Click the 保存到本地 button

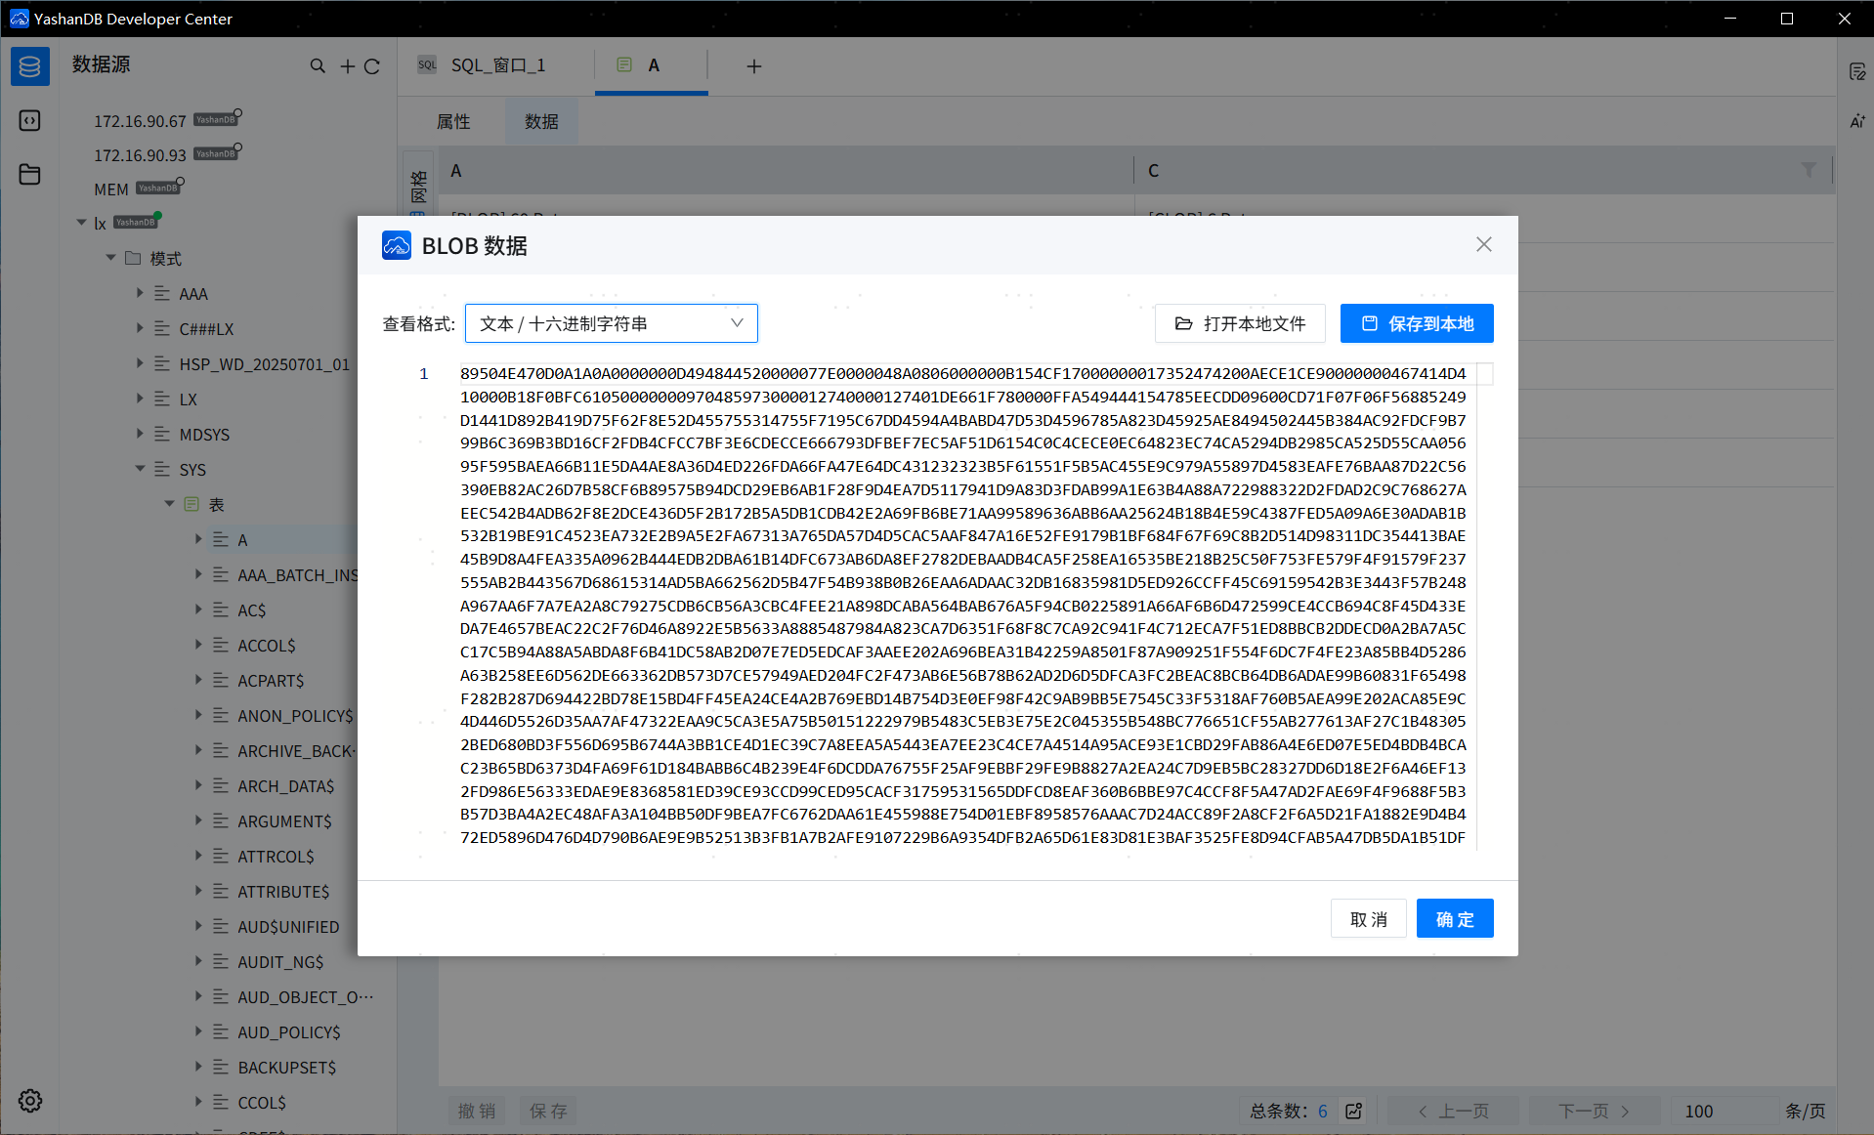coord(1416,323)
